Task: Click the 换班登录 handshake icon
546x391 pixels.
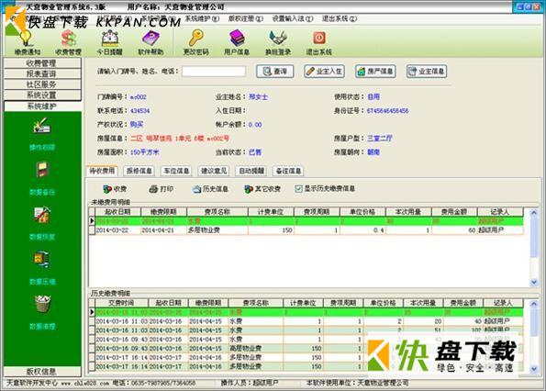Action: [x=278, y=42]
